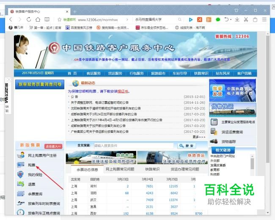Click the 点击进入 red button for 新版售票
This screenshot has height=220, width=275.
tap(53, 146)
